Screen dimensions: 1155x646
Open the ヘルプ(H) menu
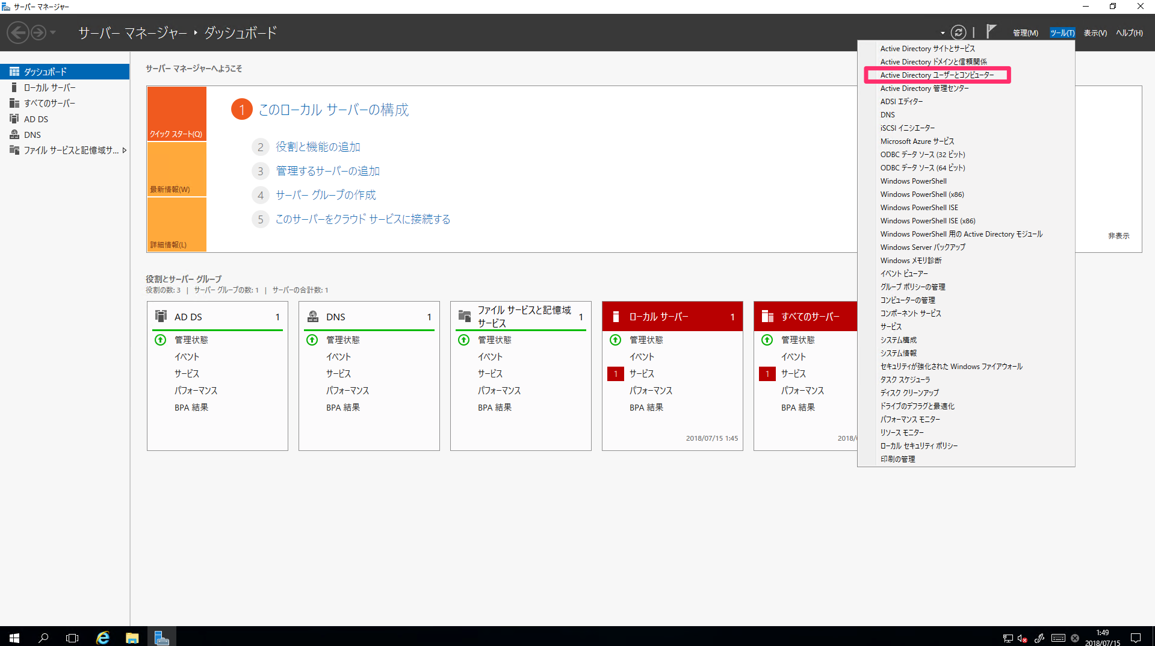(x=1129, y=33)
